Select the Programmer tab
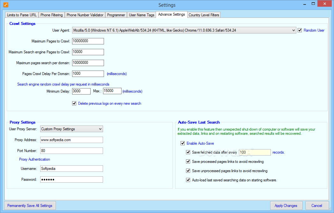334x213 pixels. pyautogui.click(x=116, y=15)
